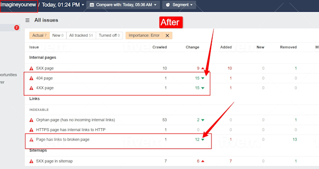Click the Segment pie chart icon
The height and width of the screenshot is (169, 319).
(168, 5)
